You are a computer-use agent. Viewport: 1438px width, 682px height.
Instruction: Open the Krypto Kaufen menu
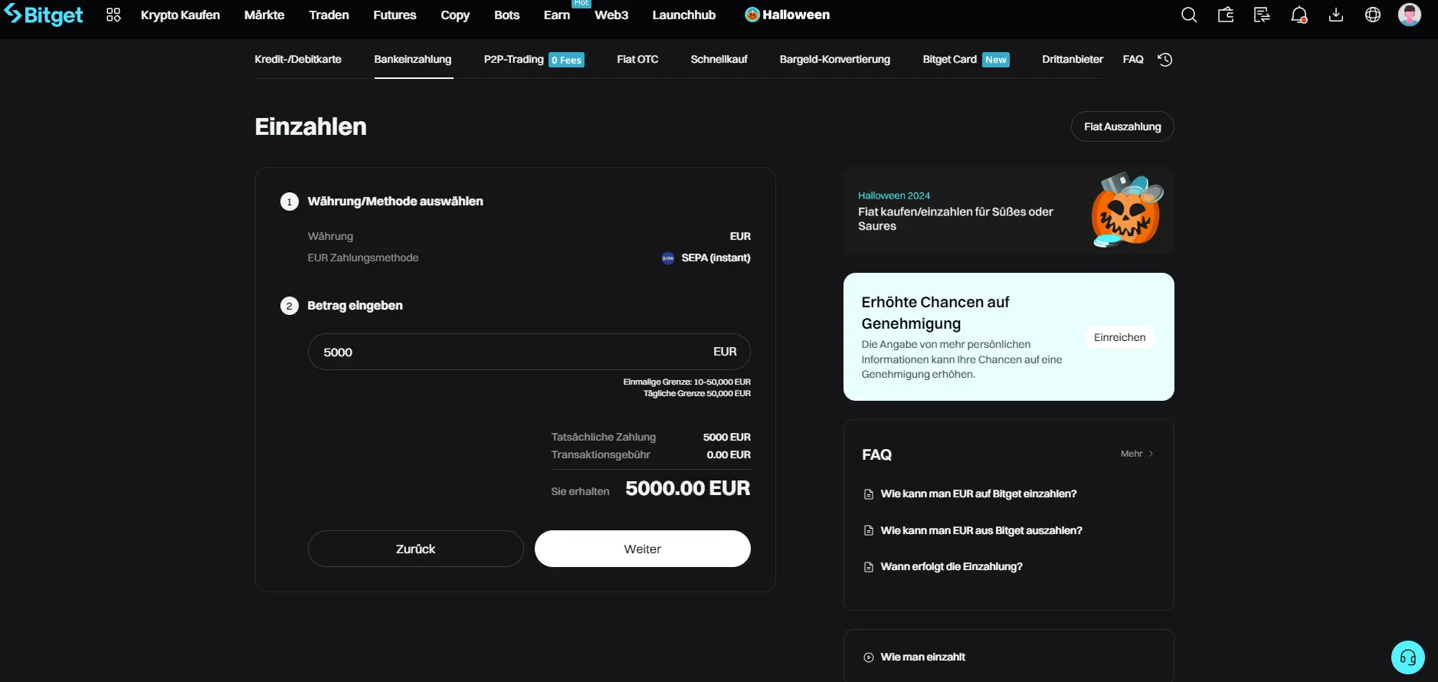[180, 15]
